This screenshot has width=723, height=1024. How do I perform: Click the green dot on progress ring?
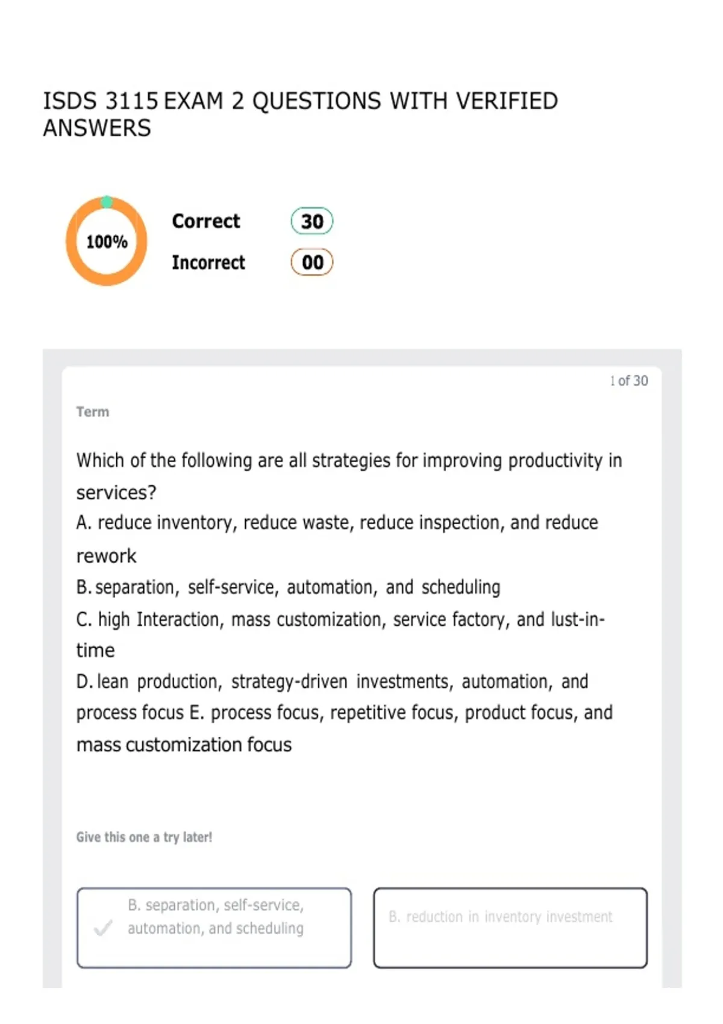click(107, 202)
